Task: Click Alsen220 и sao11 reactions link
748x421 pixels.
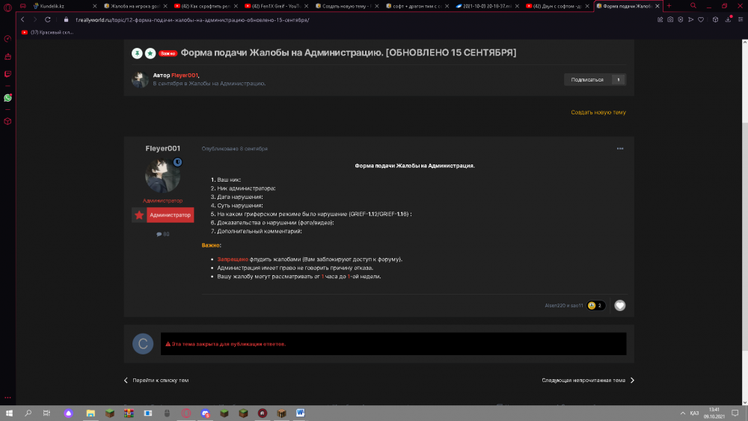Action: click(x=564, y=306)
